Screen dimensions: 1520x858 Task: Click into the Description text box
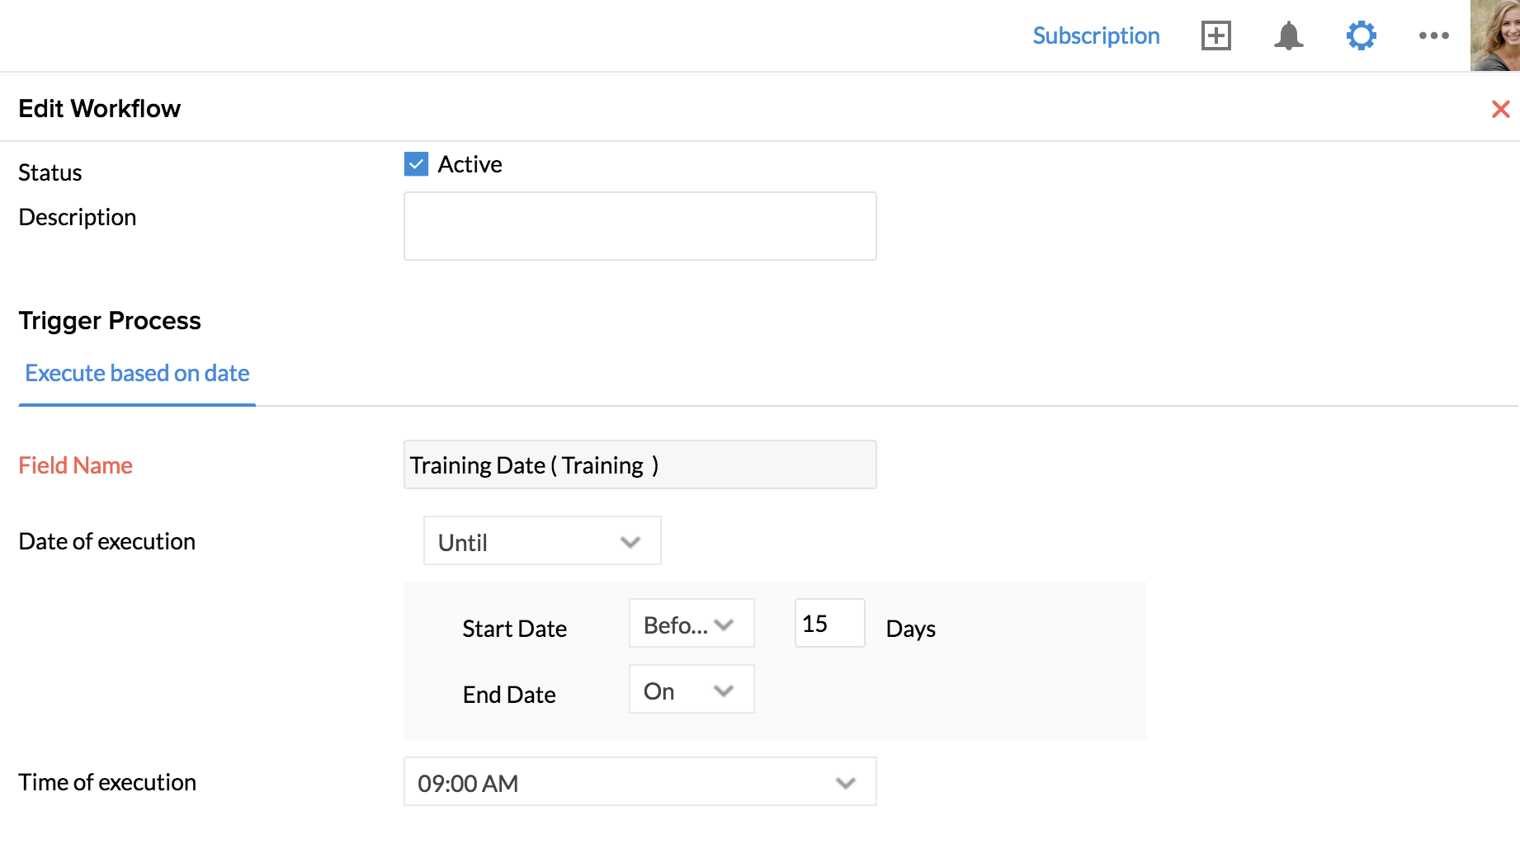[x=640, y=226]
